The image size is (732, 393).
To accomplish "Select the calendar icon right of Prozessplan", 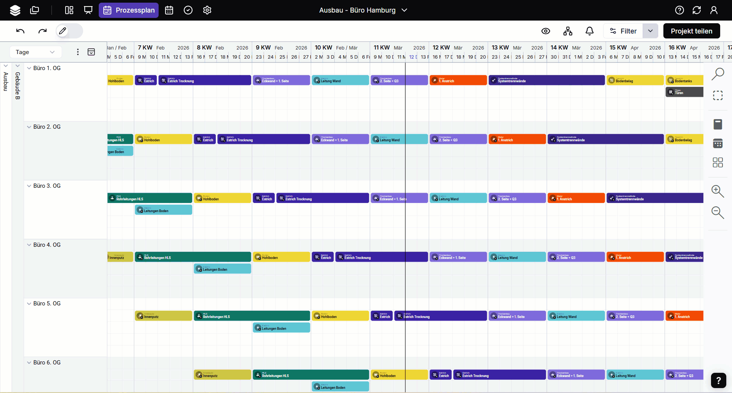I will pos(169,10).
